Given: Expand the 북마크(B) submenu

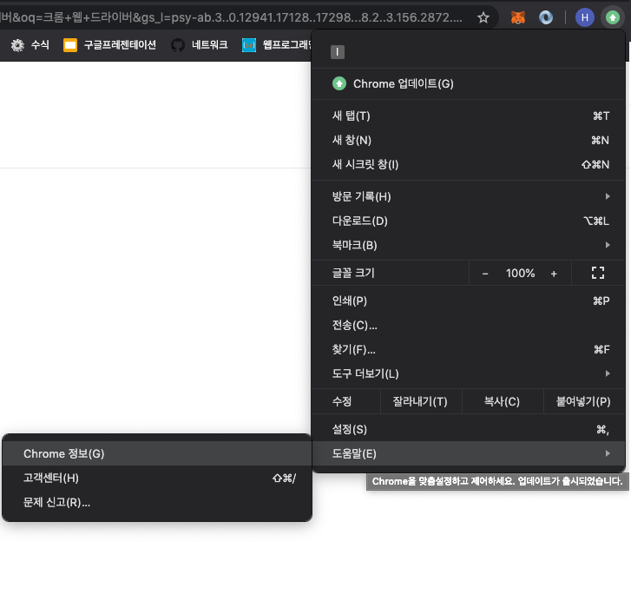Looking at the screenshot, I should 469,245.
